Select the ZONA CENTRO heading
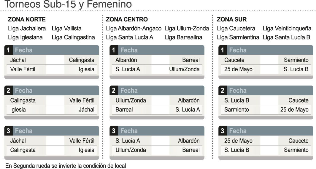 pyautogui.click(x=127, y=20)
